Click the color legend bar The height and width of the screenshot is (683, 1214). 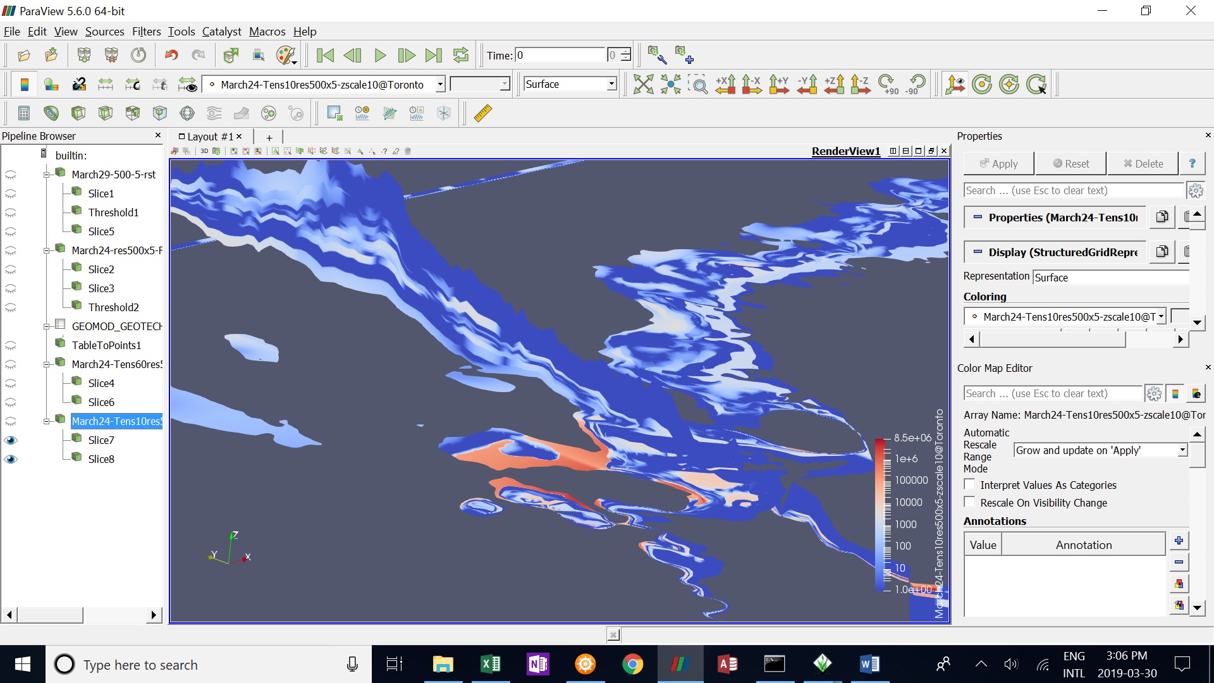pos(882,514)
